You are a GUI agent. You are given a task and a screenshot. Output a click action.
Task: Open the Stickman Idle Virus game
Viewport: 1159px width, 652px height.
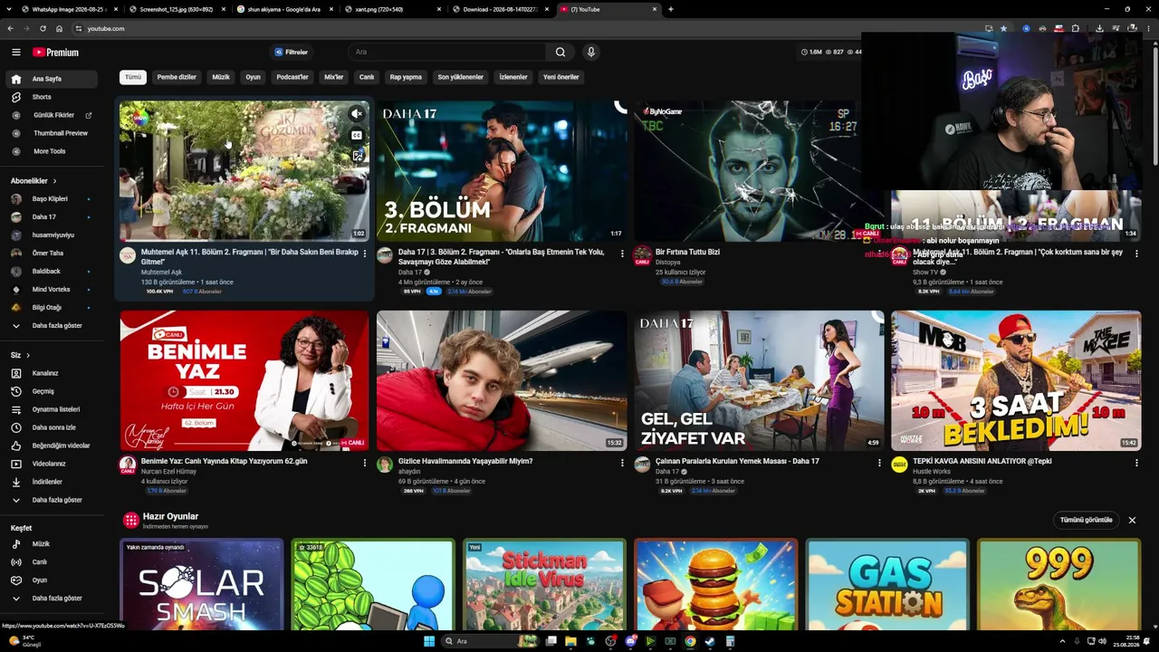pos(544,584)
